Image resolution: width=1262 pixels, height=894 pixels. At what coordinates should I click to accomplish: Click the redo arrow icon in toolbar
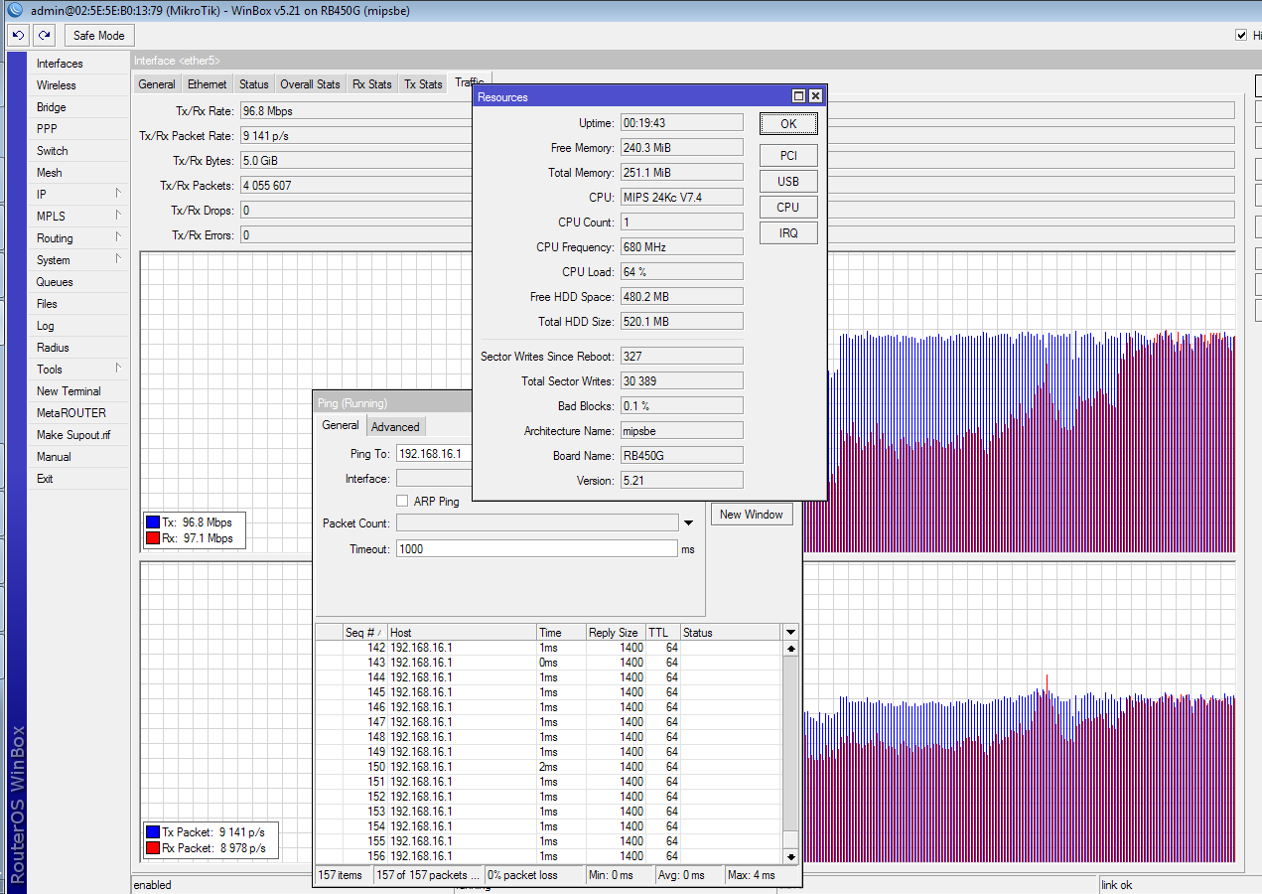pyautogui.click(x=43, y=35)
